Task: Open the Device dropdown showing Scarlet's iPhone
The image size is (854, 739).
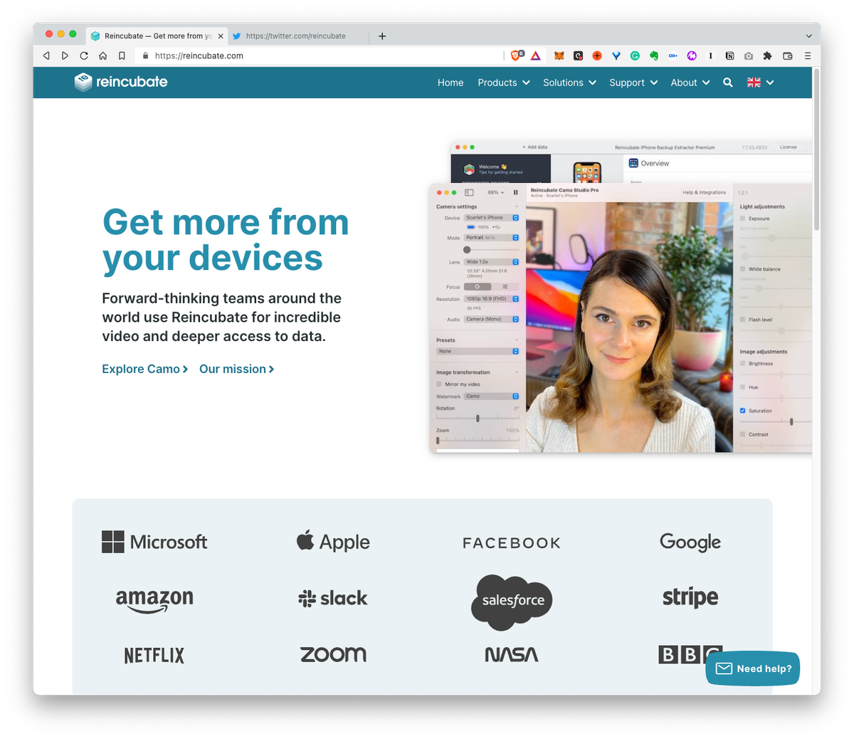Action: click(x=490, y=218)
